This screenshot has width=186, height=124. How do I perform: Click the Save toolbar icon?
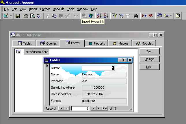18,16
